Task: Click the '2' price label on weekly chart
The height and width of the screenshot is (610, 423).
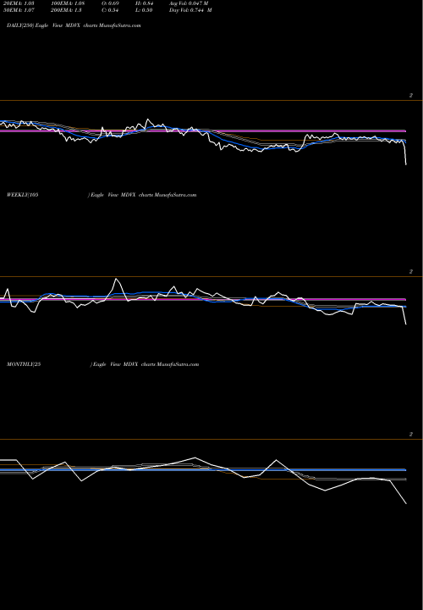Action: (411, 272)
